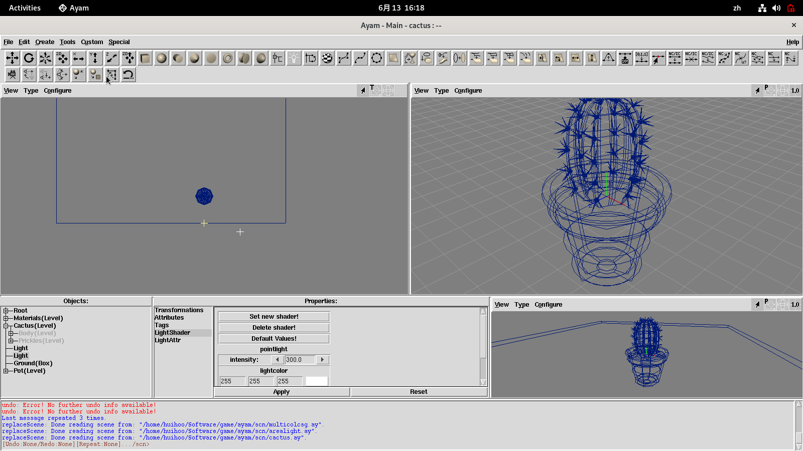
Task: Open the Custom menu
Action: click(92, 42)
